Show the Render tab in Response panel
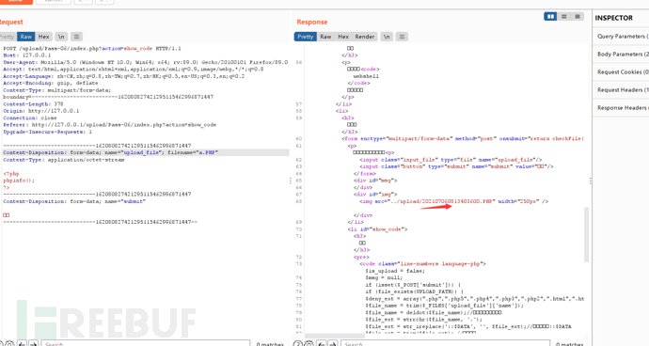Image resolution: width=649 pixels, height=346 pixels. (x=365, y=37)
